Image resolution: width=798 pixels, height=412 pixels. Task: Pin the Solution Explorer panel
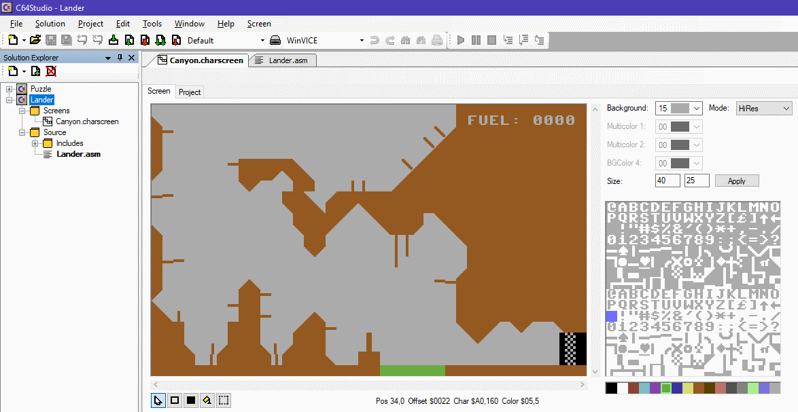(x=120, y=58)
